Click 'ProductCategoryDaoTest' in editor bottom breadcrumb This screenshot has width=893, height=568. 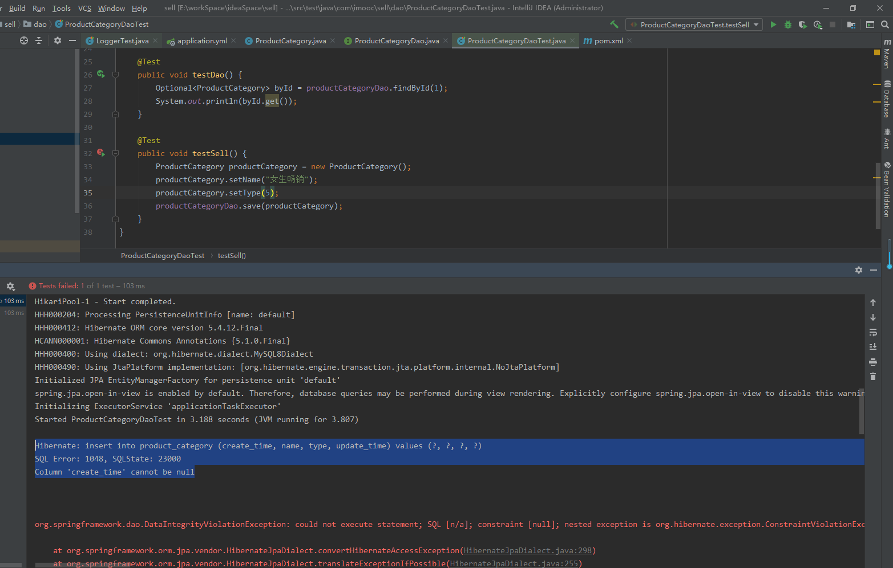pyautogui.click(x=163, y=256)
